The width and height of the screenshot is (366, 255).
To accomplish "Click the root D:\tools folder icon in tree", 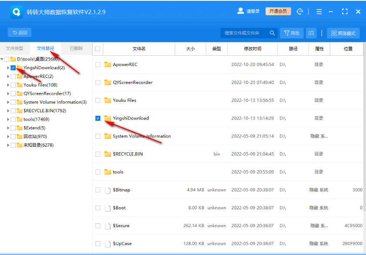I will pos(13,59).
